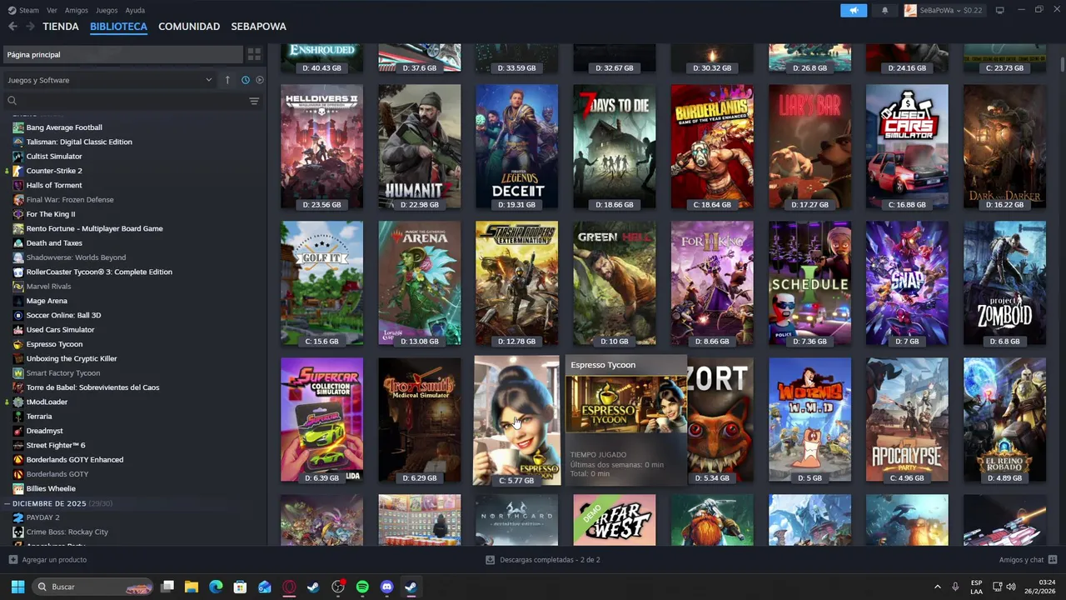Toggle sort by recent activity clock icon
Image resolution: width=1066 pixels, height=600 pixels.
click(x=245, y=80)
